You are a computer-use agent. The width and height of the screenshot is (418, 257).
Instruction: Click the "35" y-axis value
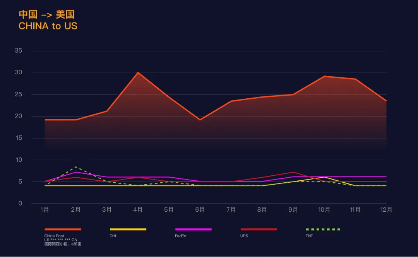[19, 51]
